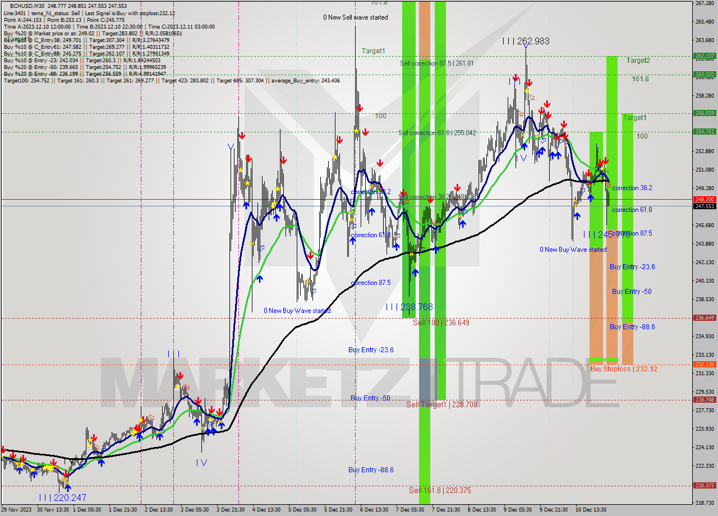The height and width of the screenshot is (516, 718).
Task: Click the 'Line:3401 | tema_h1_status: Sell' info line
Action: (x=89, y=13)
